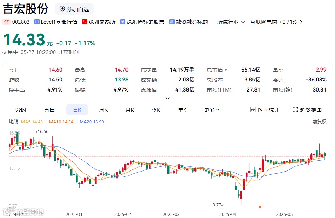Select the 季K tab

pos(156,110)
